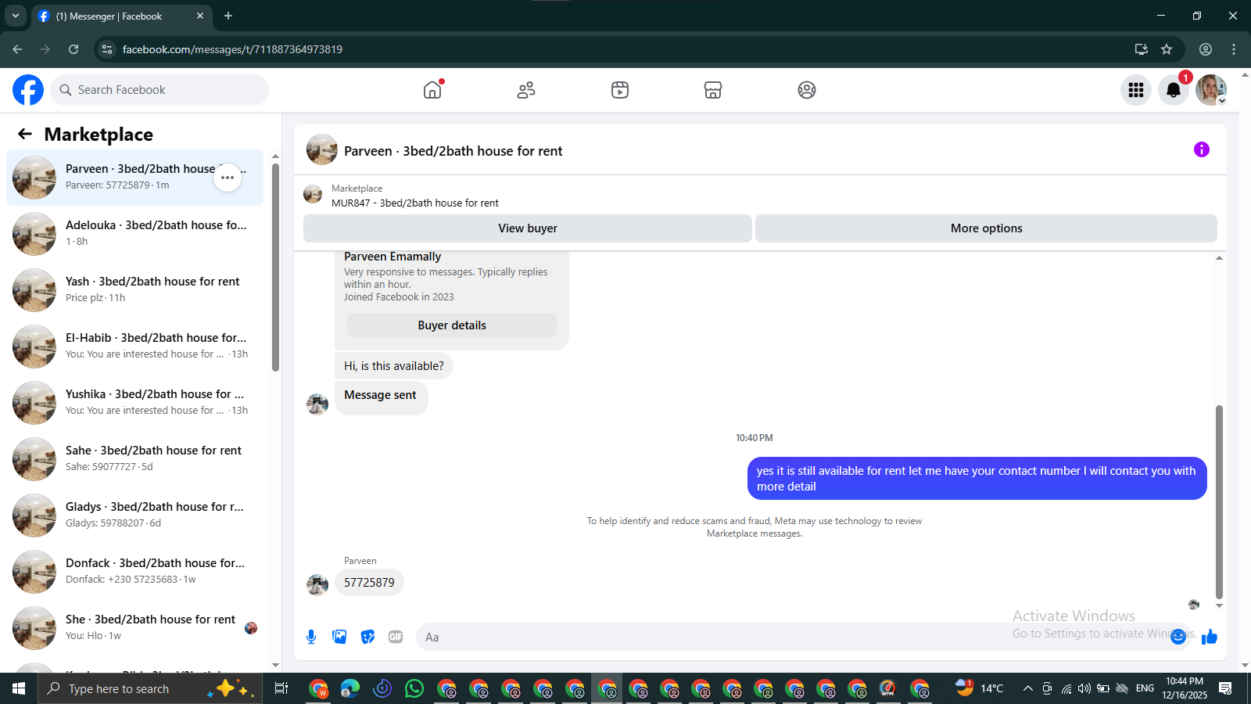Click the blue 'yes it is still available' message
The image size is (1251, 704).
coord(977,479)
